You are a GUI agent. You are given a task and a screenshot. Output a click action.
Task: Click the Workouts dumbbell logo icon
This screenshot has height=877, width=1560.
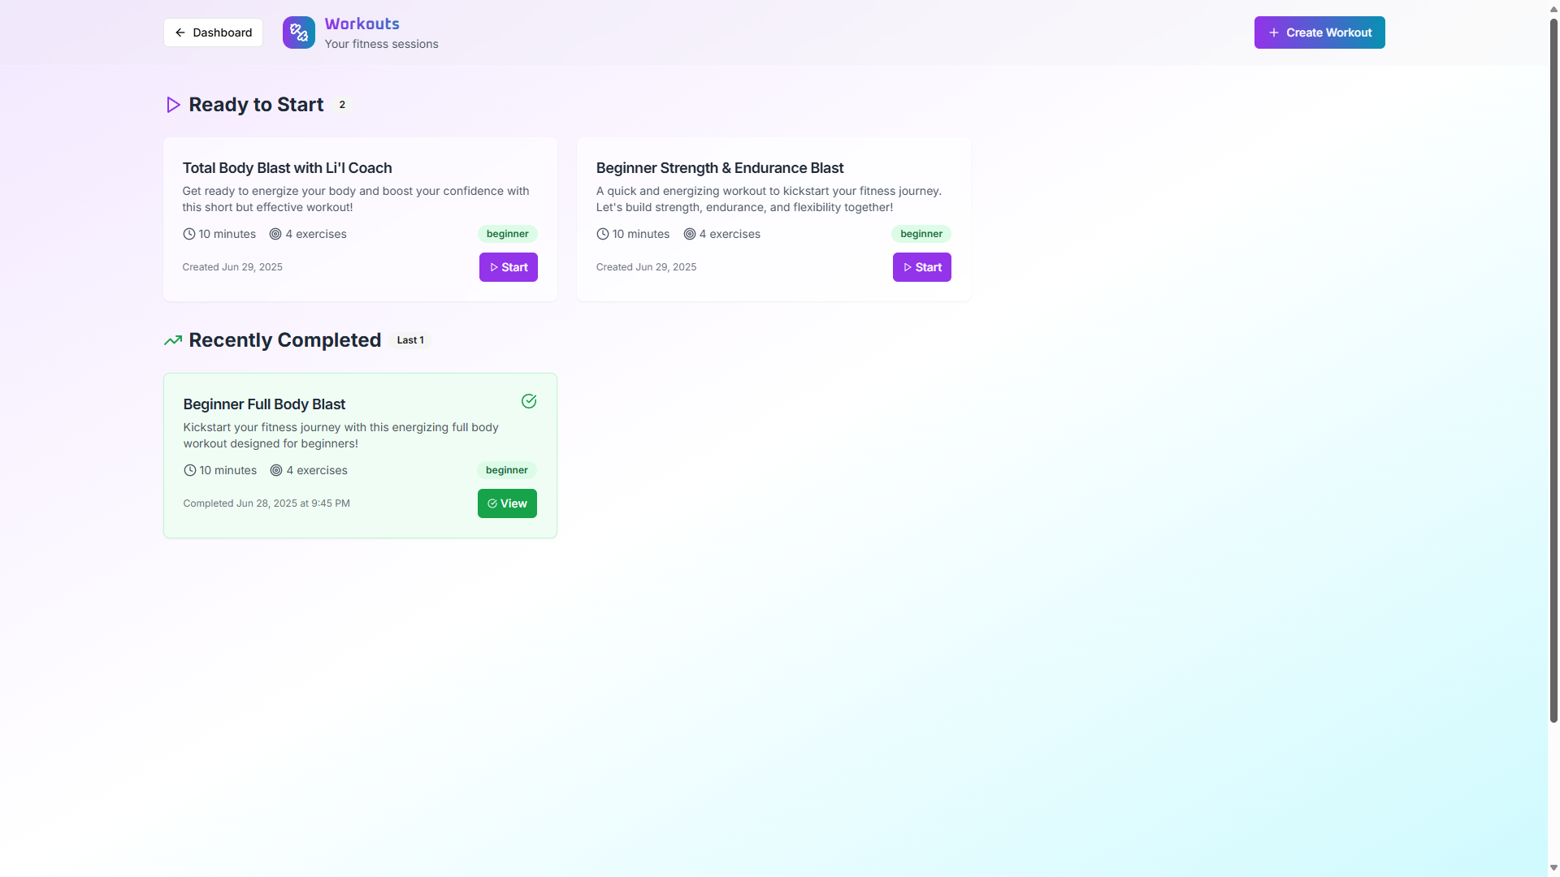pos(298,32)
